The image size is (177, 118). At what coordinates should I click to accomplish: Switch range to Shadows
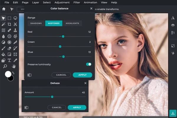36,23
